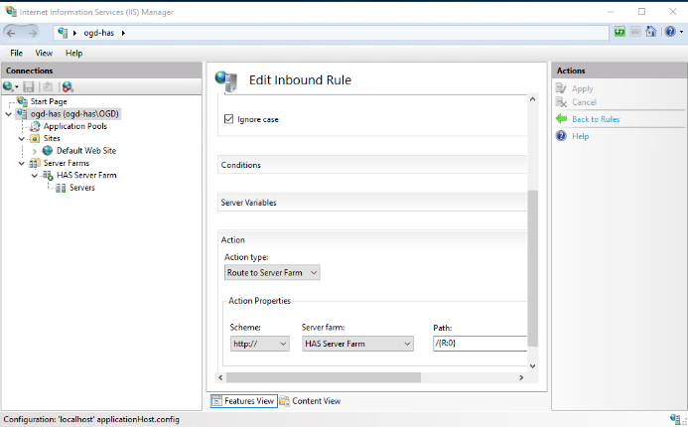The image size is (688, 427).
Task: Open Servers under HAS Server Farm
Action: (82, 188)
